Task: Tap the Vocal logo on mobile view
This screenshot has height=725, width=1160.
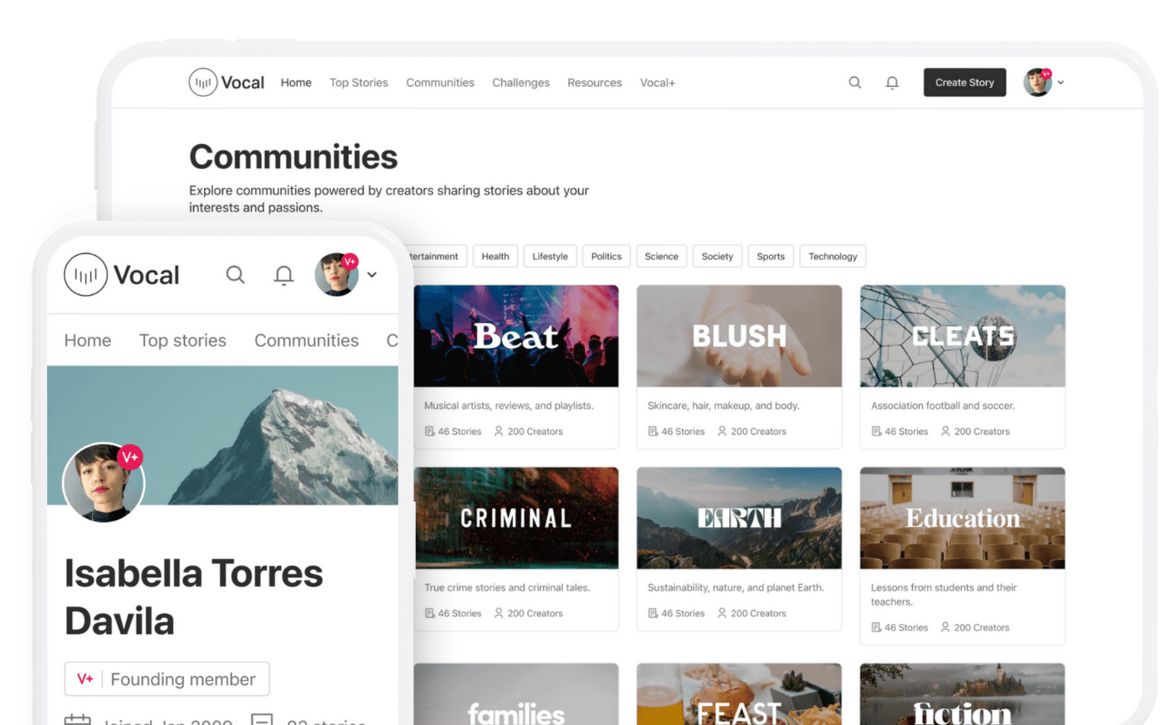Action: (122, 275)
